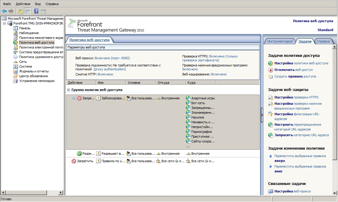Click the green allow icon of Разре... rule

point(79,154)
